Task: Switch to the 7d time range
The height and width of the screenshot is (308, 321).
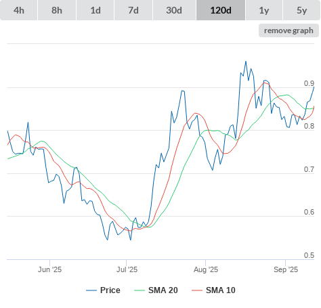Action: click(x=133, y=10)
